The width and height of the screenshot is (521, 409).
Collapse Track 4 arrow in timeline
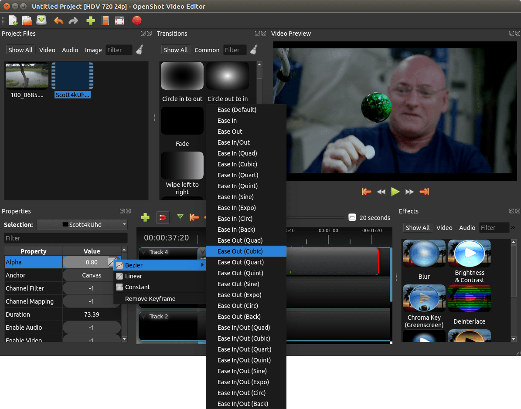[143, 252]
